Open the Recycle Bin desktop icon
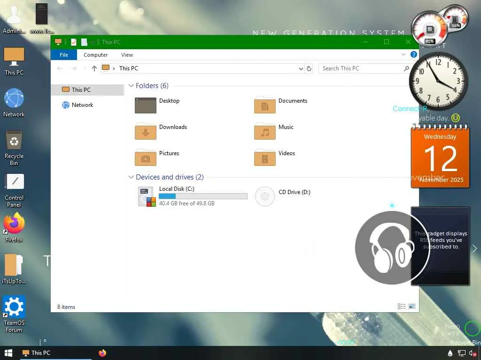 click(14, 148)
